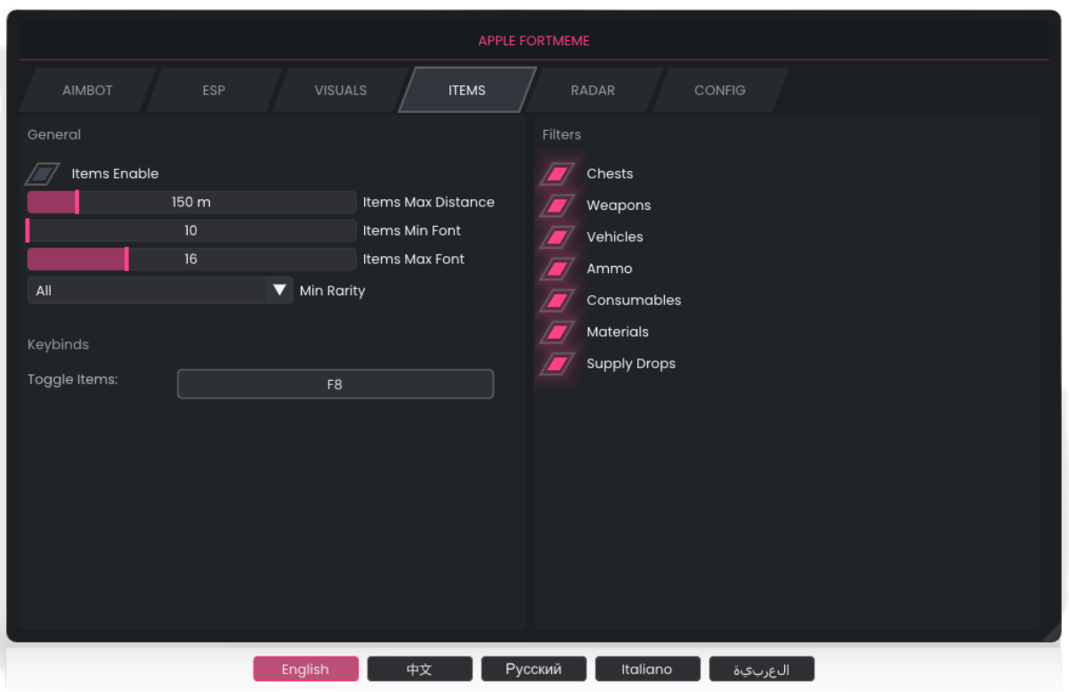Open the ESP tab
This screenshot has width=1069, height=692.
pos(214,91)
